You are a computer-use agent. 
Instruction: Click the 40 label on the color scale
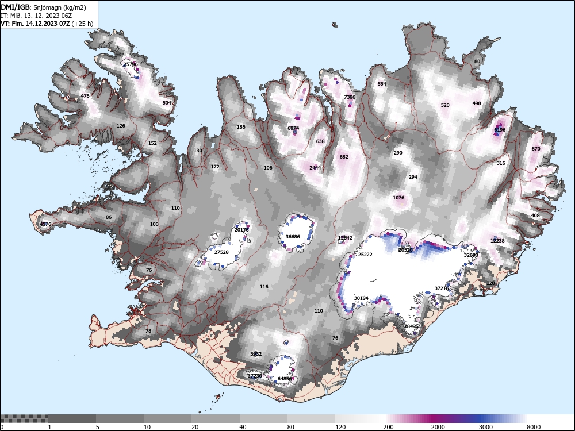coord(243,427)
